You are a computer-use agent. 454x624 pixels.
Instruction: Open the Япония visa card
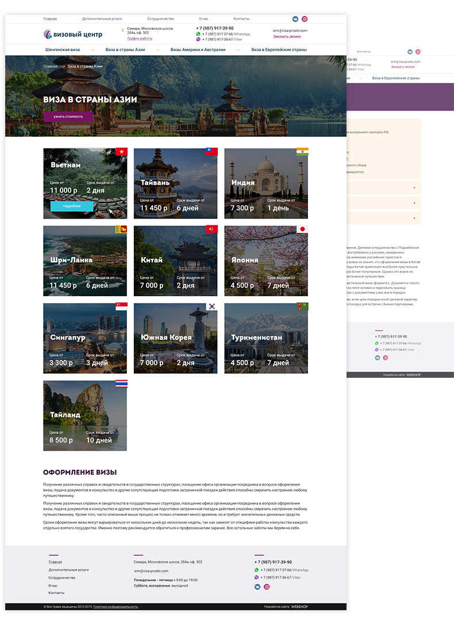[266, 261]
